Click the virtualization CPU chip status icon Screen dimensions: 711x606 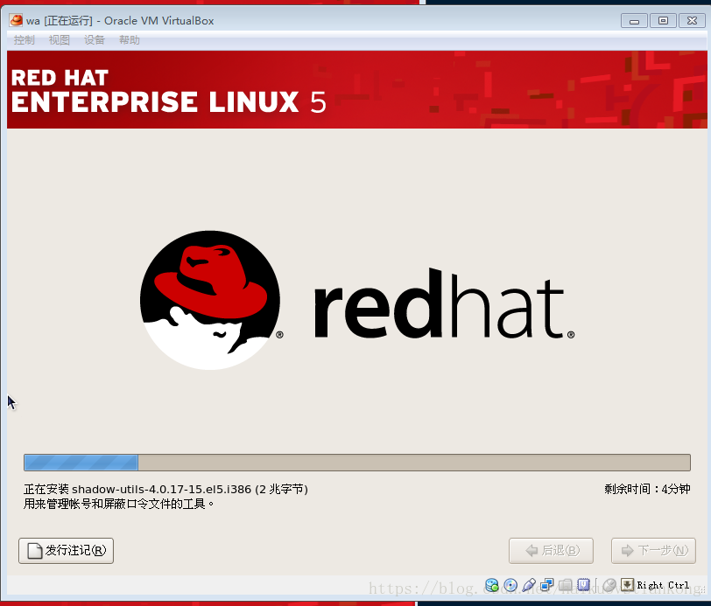click(x=583, y=585)
